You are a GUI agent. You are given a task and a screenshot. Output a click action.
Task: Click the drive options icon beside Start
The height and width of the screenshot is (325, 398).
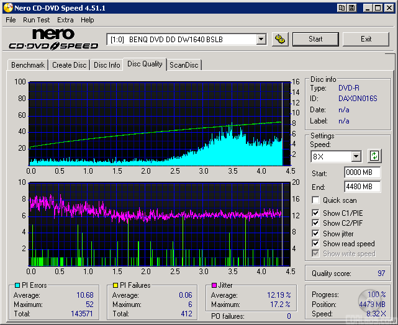click(x=281, y=39)
